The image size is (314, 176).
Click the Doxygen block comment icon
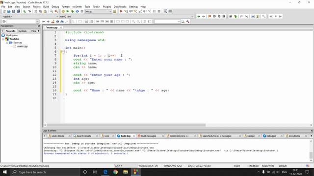point(242,16)
